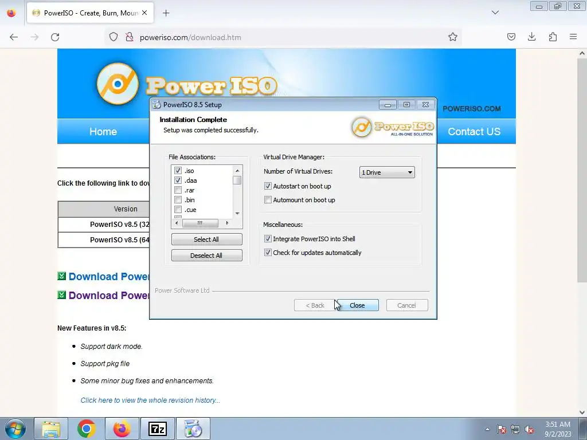Click the green arrow beside first Download link
Image resolution: width=587 pixels, height=440 pixels.
tap(62, 276)
